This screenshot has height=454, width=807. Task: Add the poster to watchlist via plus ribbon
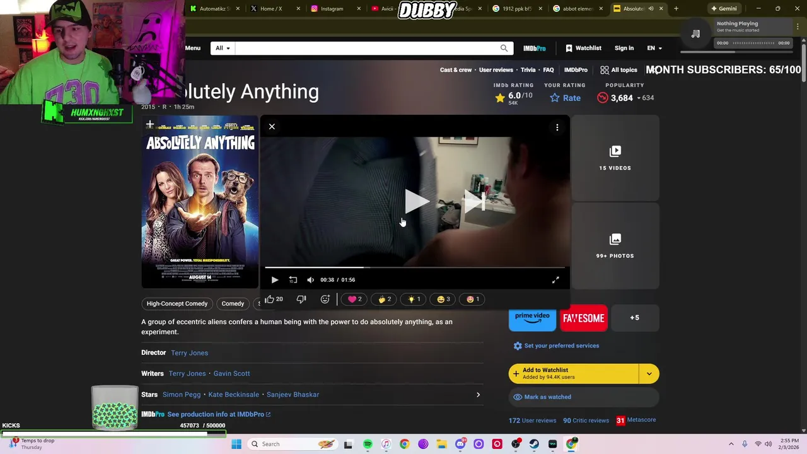point(150,125)
